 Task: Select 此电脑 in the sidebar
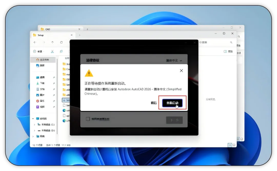42,119
